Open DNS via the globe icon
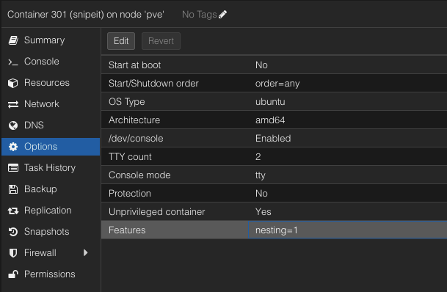447x292 pixels. [x=13, y=125]
